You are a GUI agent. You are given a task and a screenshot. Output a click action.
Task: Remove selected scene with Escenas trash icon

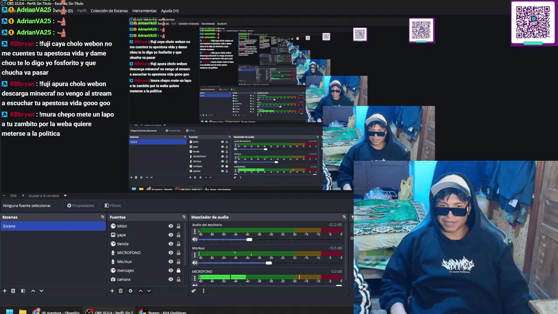pyautogui.click(x=13, y=291)
